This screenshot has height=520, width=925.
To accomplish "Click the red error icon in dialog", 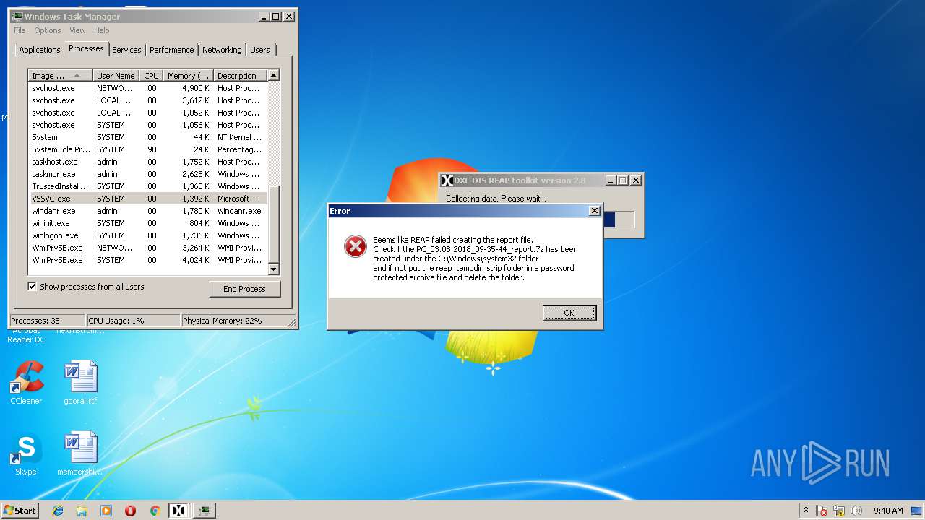I will (355, 246).
